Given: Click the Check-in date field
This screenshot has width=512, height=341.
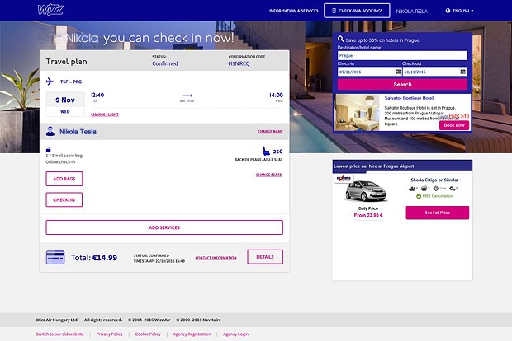Looking at the screenshot, I should 369,72.
